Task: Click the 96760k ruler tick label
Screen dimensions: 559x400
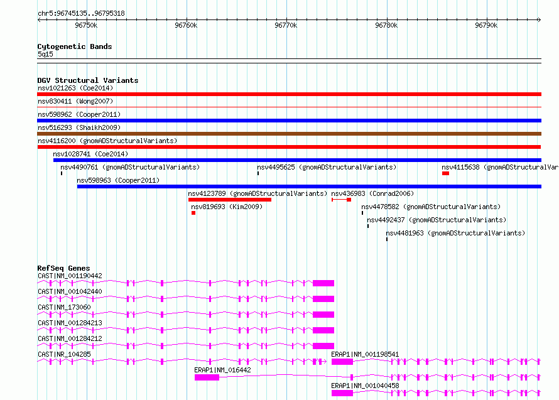Action: [186, 25]
